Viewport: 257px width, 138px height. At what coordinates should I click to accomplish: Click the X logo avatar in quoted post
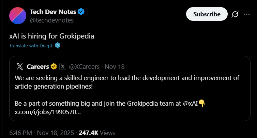(x=20, y=66)
